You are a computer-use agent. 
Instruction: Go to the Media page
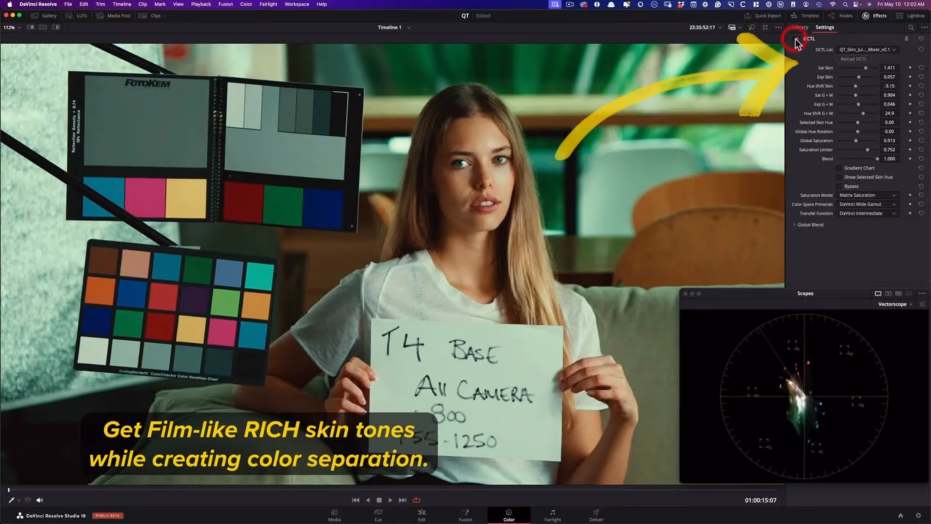pos(334,516)
